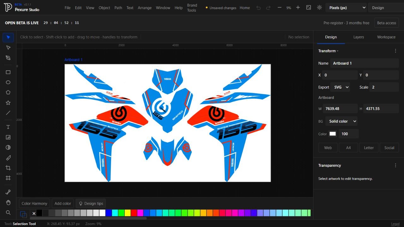This screenshot has width=404, height=227.
Task: Select the Star shape tool
Action: 8,103
